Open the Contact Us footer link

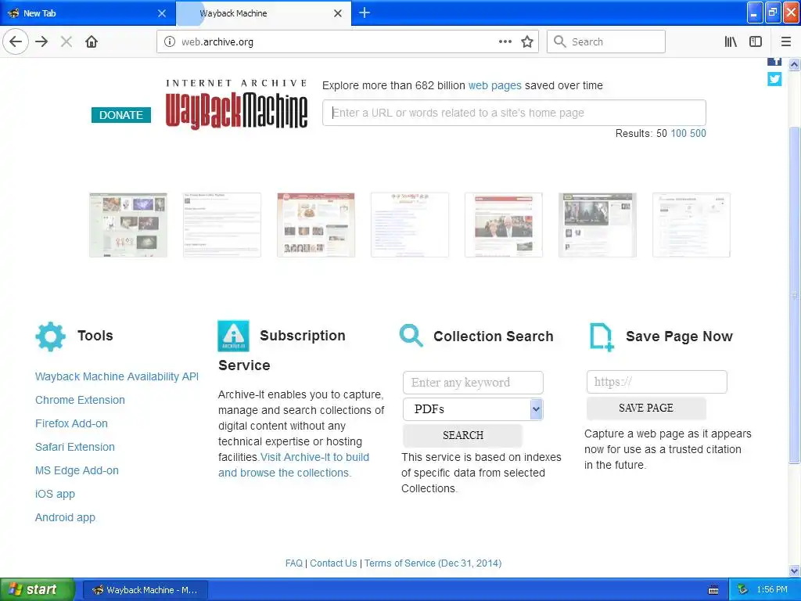[333, 563]
